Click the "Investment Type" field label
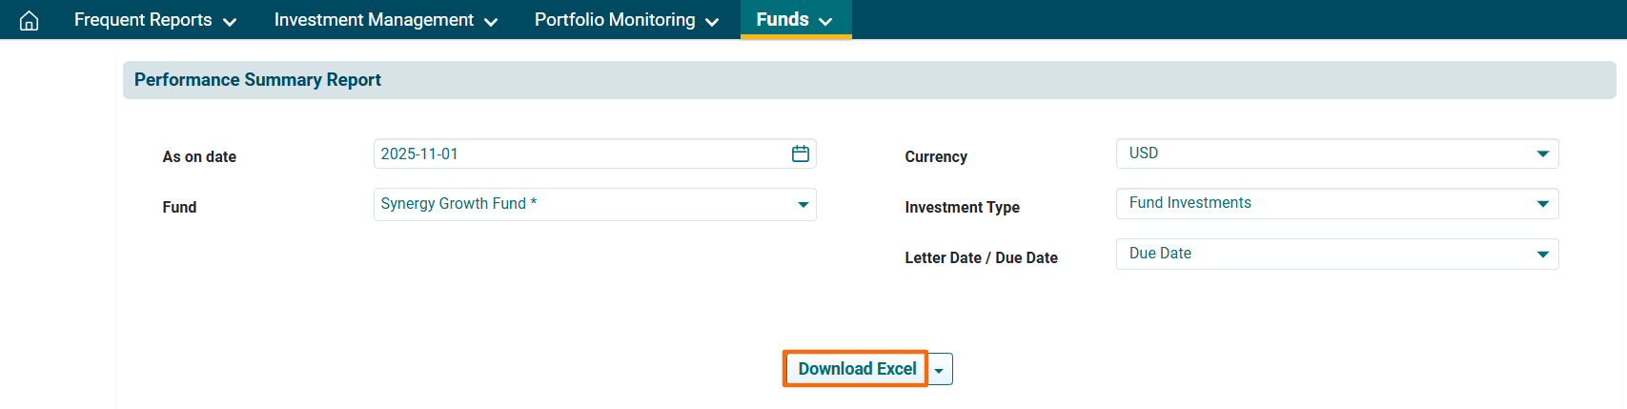Viewport: 1627px width, 409px height. pos(962,208)
